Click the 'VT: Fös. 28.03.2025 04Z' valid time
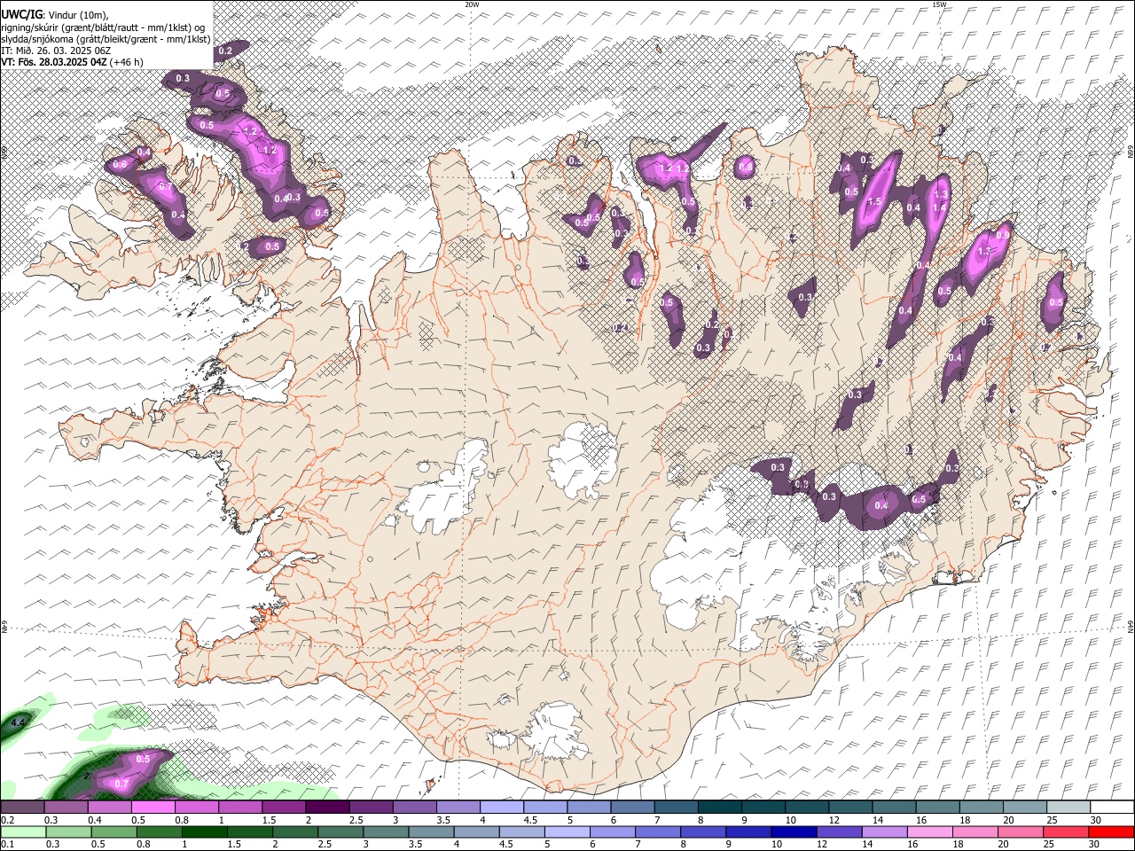1135x851 pixels. (x=54, y=62)
